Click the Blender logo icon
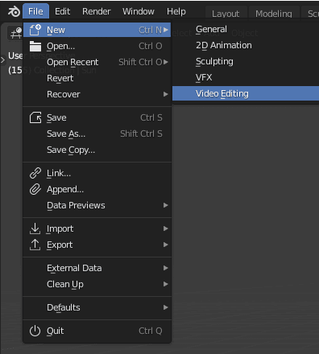The width and height of the screenshot is (319, 354). point(14,11)
